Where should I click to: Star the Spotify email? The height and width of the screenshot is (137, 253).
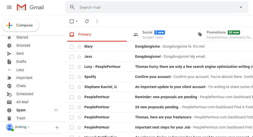point(79,77)
